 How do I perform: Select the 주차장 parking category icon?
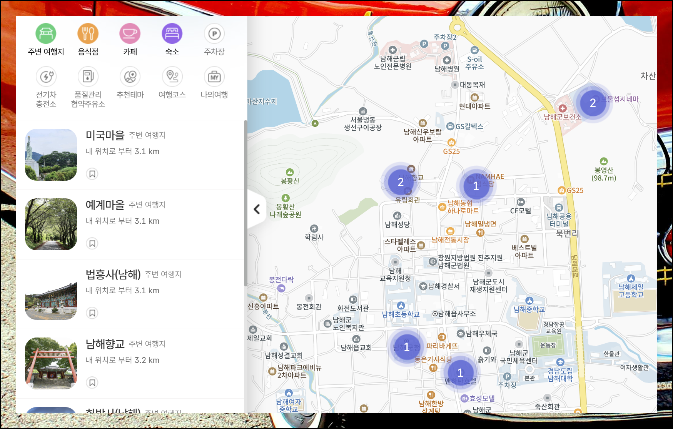pyautogui.click(x=214, y=33)
